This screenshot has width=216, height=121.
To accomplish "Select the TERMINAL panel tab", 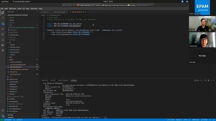I will click(x=74, y=80).
